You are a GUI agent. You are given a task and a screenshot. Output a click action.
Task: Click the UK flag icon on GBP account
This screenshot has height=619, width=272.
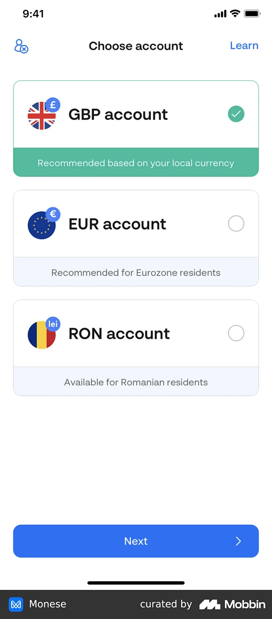click(41, 116)
